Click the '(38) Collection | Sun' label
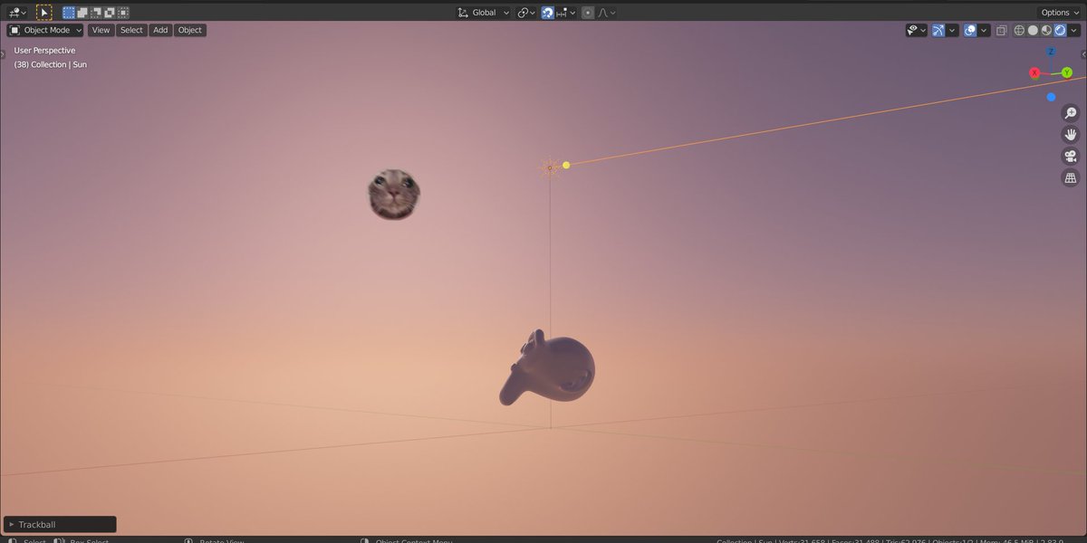Screen dimensions: 1087x543 tap(51, 65)
